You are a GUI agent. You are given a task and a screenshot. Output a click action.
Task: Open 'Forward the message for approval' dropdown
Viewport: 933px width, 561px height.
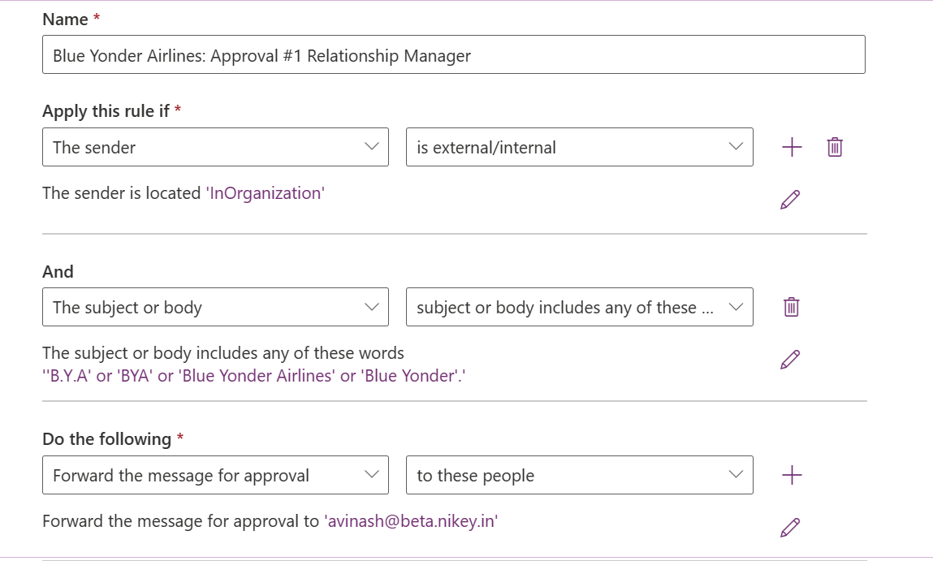click(x=214, y=475)
